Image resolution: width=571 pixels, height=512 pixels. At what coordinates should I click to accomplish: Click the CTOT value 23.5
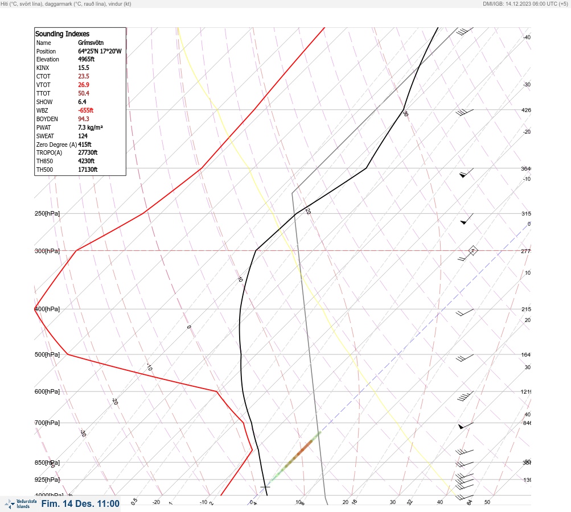83,76
